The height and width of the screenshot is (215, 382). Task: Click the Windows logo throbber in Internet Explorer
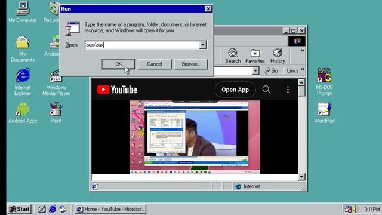pos(297,41)
